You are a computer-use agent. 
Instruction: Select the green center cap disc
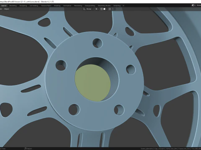93,83
